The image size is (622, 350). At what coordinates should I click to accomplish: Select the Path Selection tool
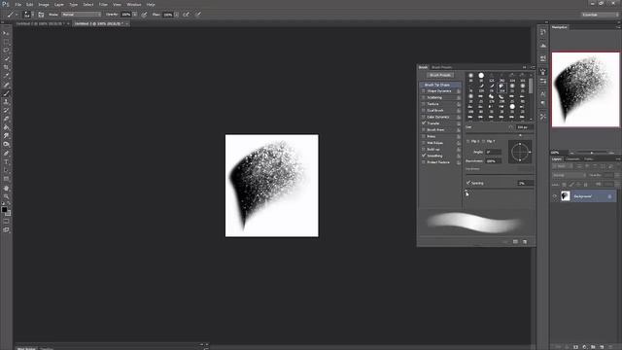[x=6, y=171]
